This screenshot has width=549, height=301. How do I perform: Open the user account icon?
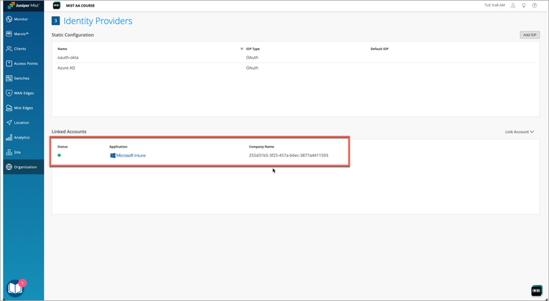pos(513,5)
